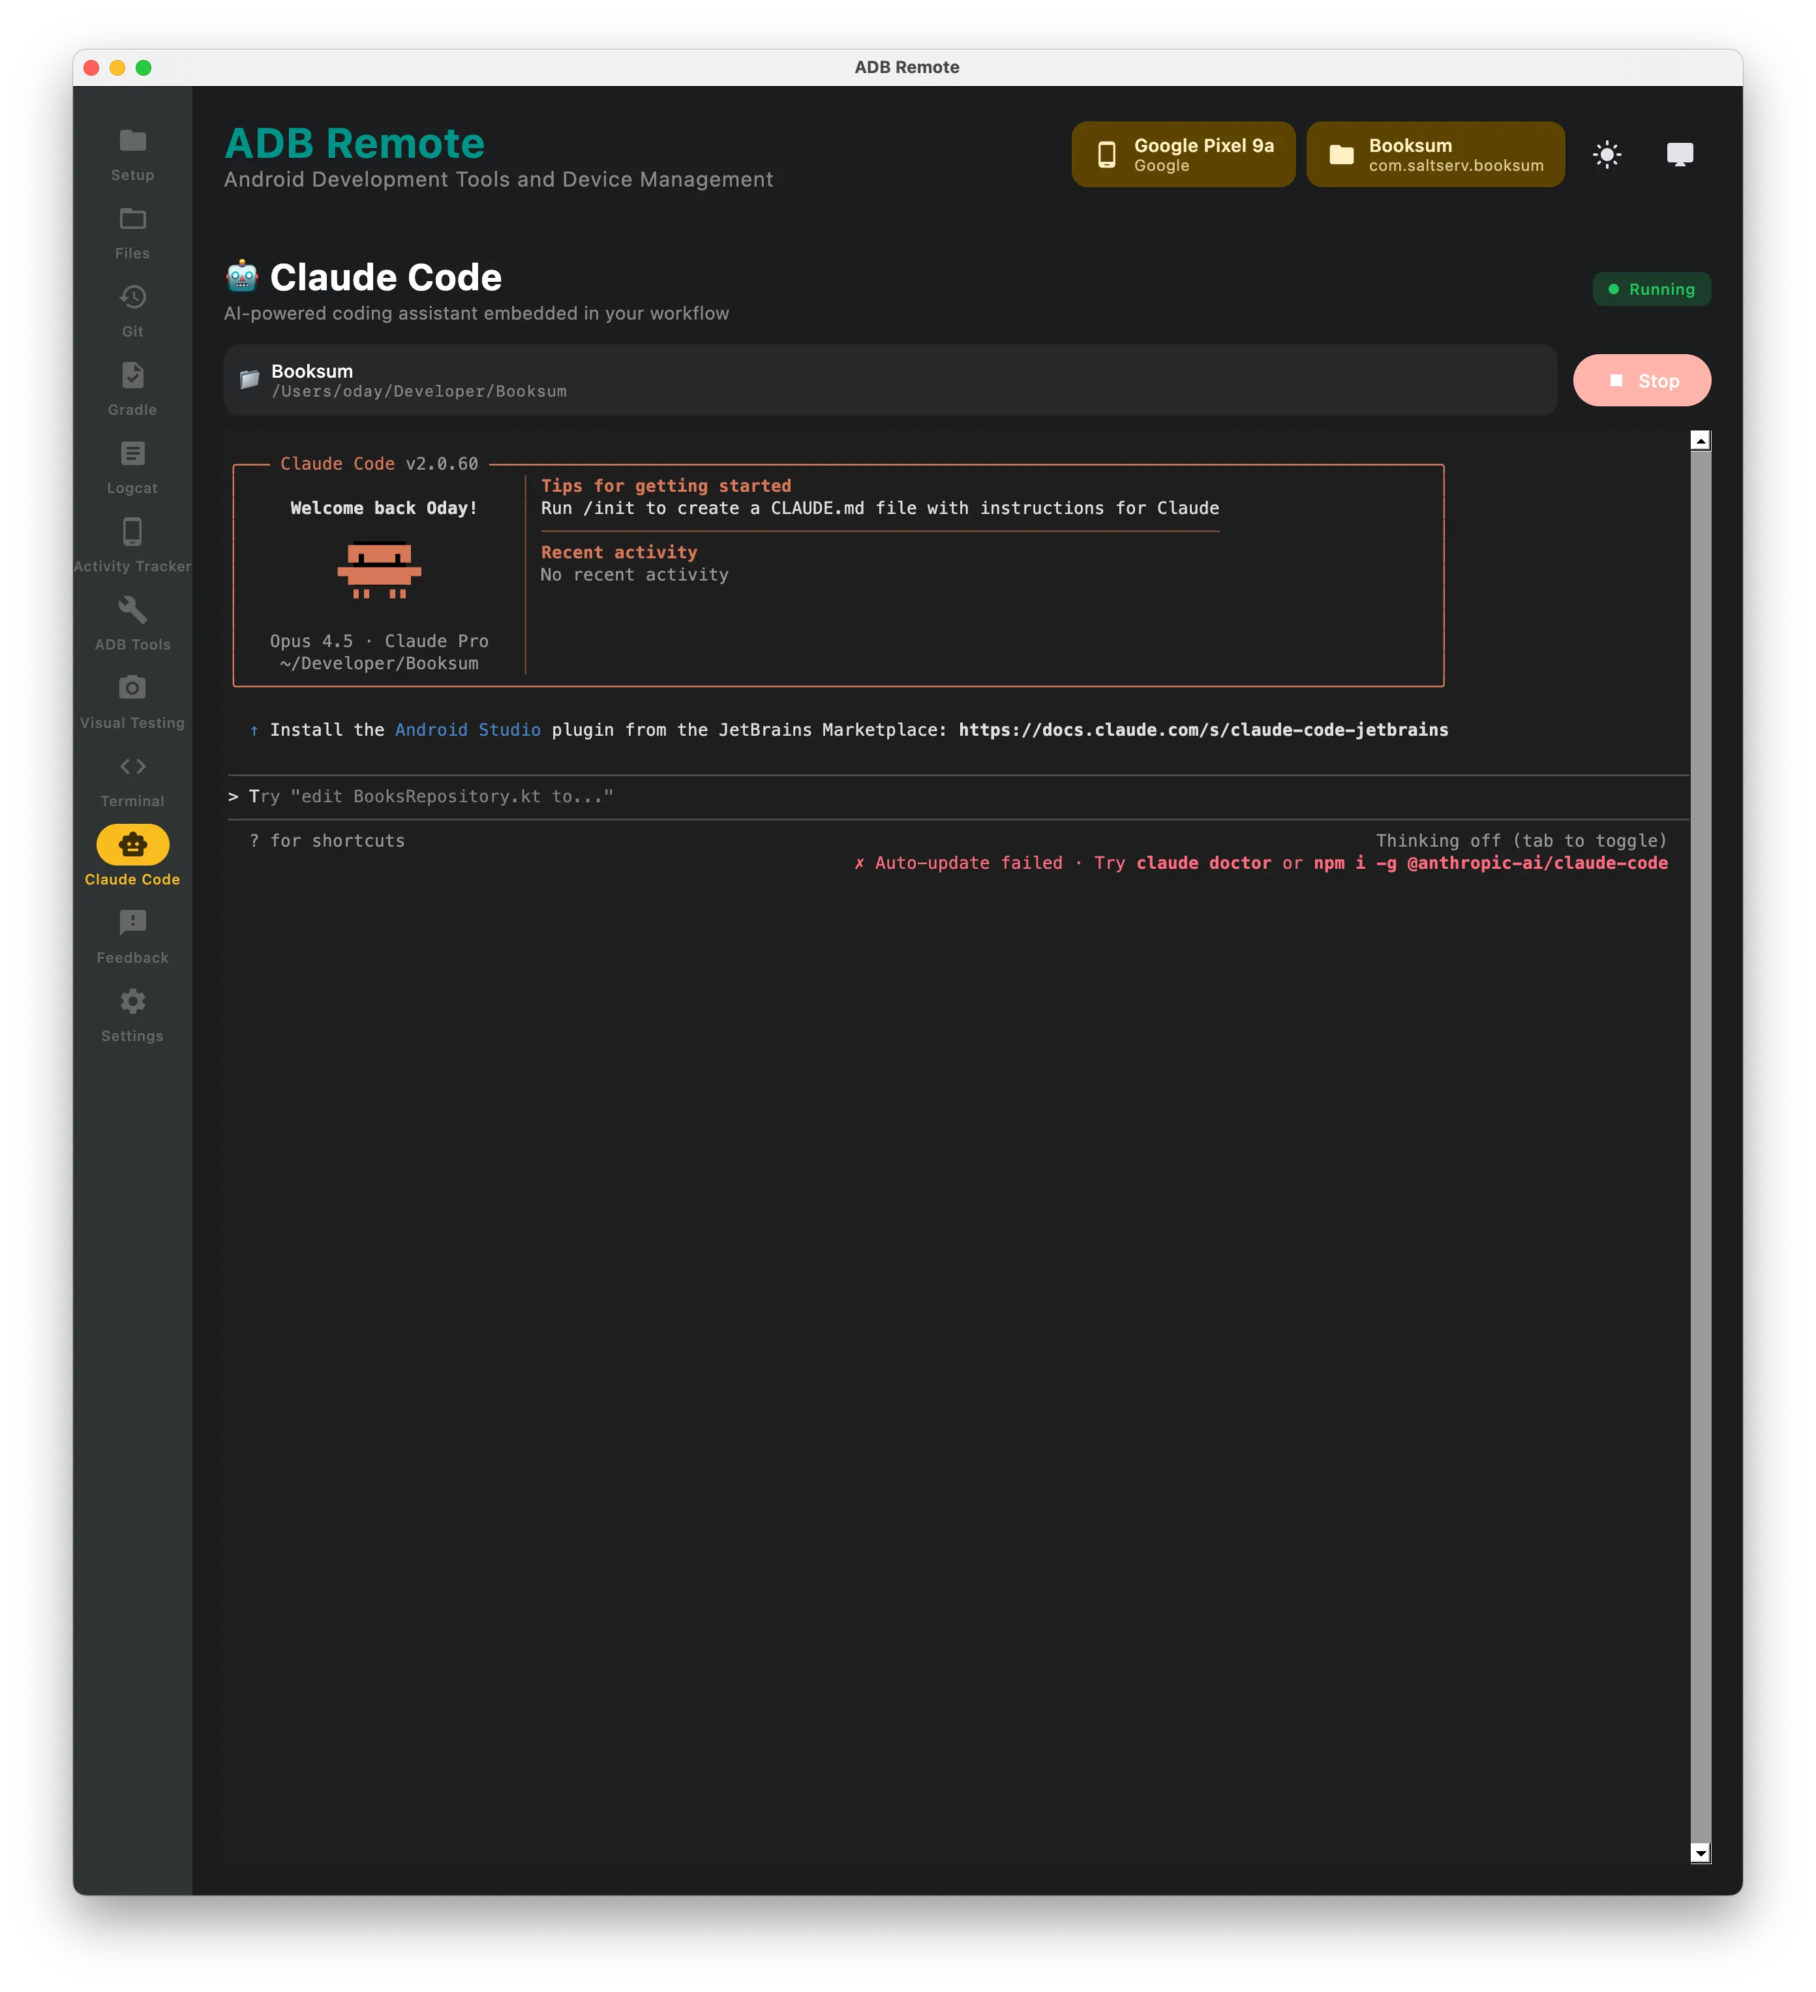The image size is (1816, 1992).
Task: Open the Visual Testing screen
Action: tap(131, 701)
